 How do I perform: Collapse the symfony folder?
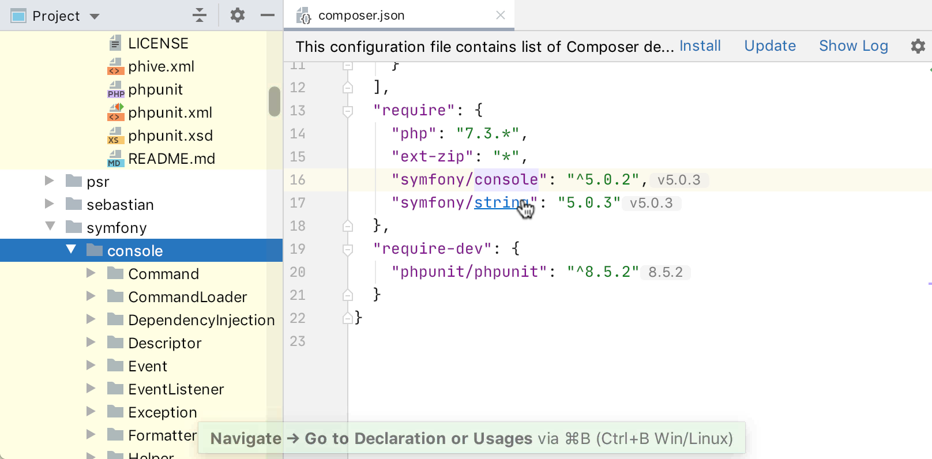point(50,226)
